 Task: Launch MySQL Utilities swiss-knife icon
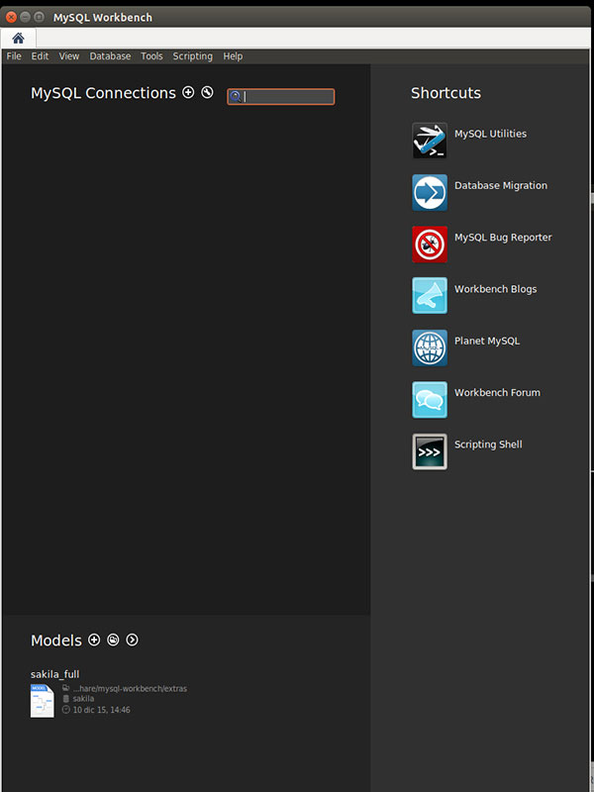[x=430, y=141]
